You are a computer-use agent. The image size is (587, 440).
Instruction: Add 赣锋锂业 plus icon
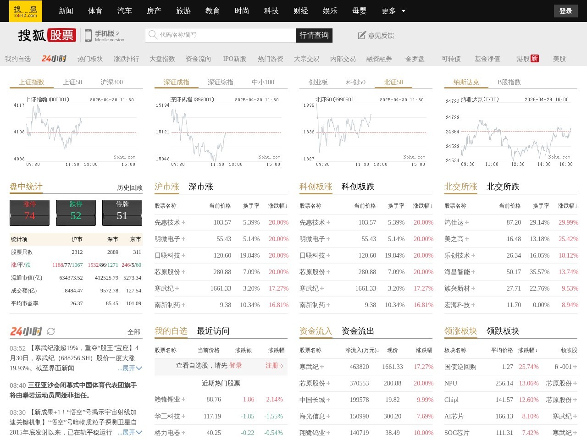183,400
